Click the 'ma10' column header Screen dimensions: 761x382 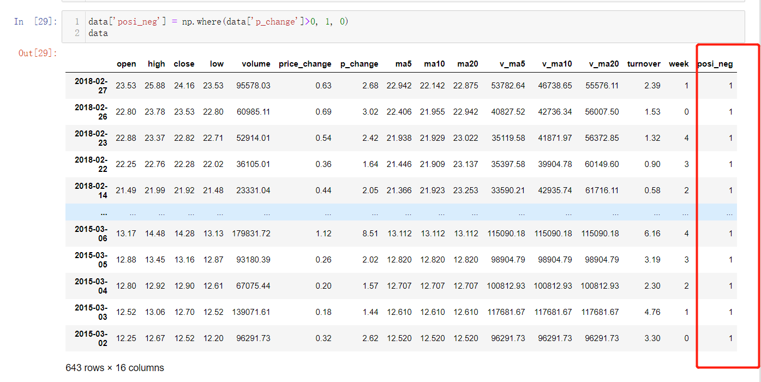tap(434, 64)
